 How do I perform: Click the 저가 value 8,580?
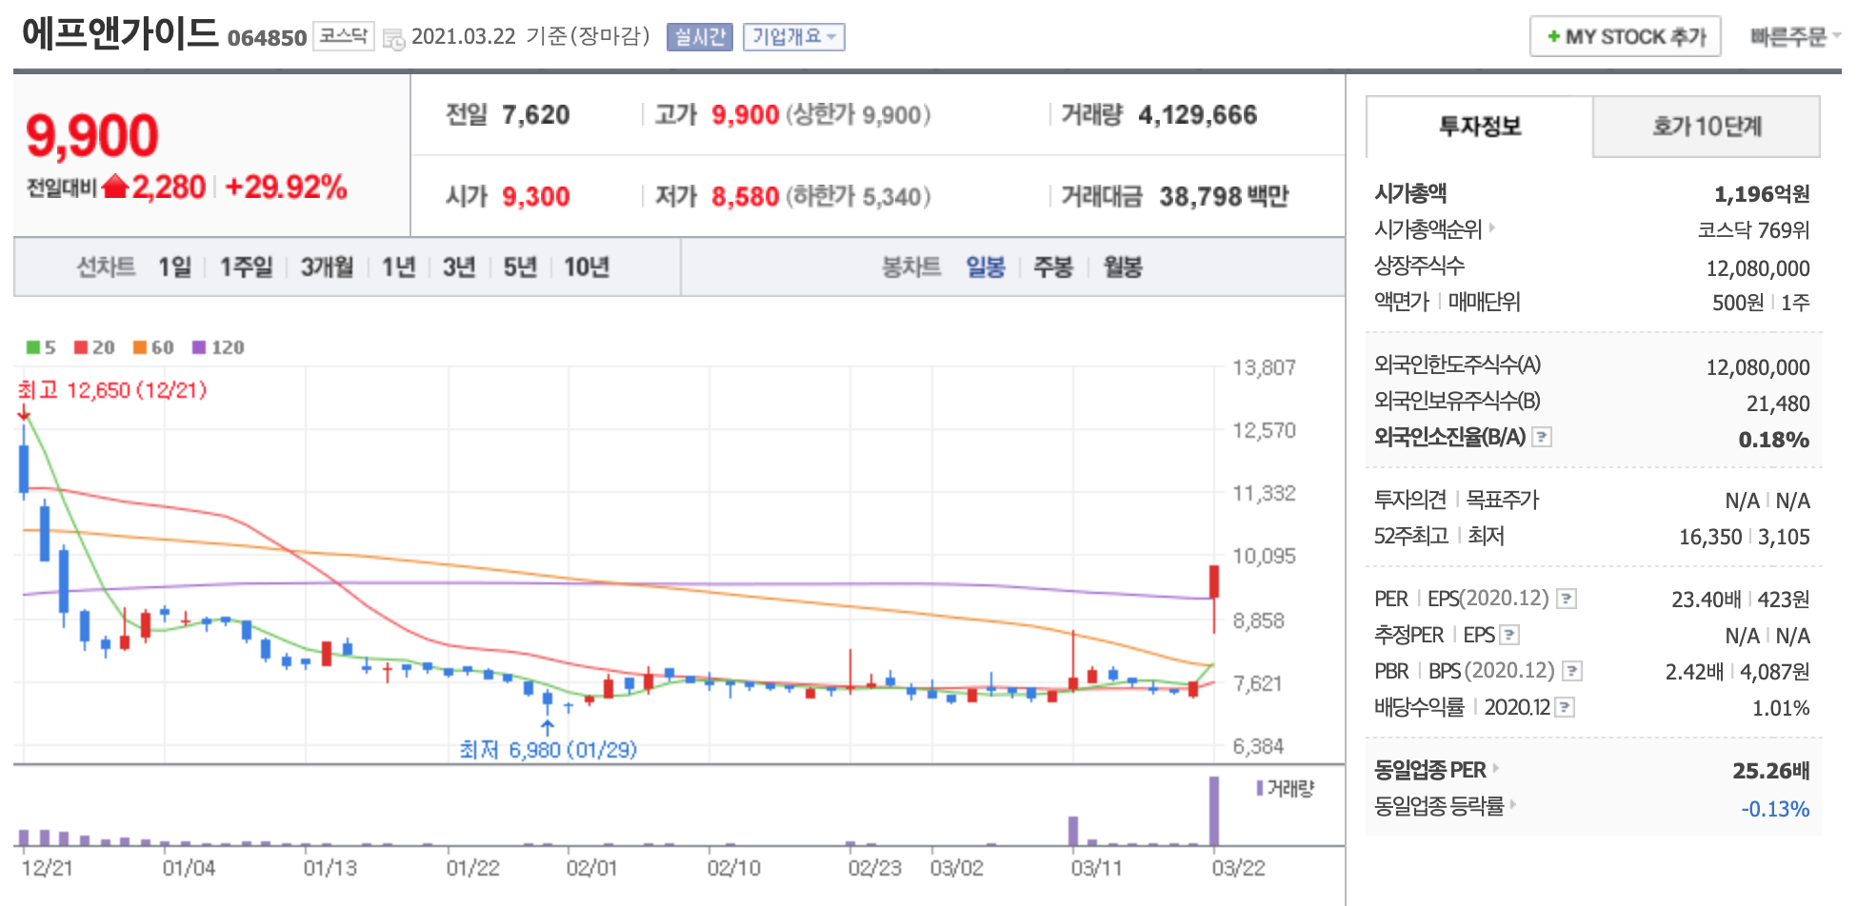[x=746, y=197]
